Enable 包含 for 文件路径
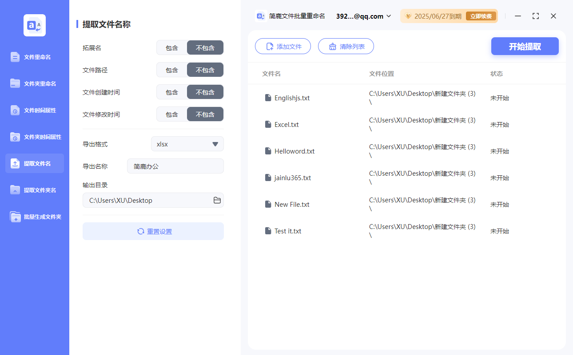 tap(171, 70)
